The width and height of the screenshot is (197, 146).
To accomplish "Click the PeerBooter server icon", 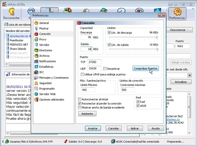I will (x=8, y=40).
